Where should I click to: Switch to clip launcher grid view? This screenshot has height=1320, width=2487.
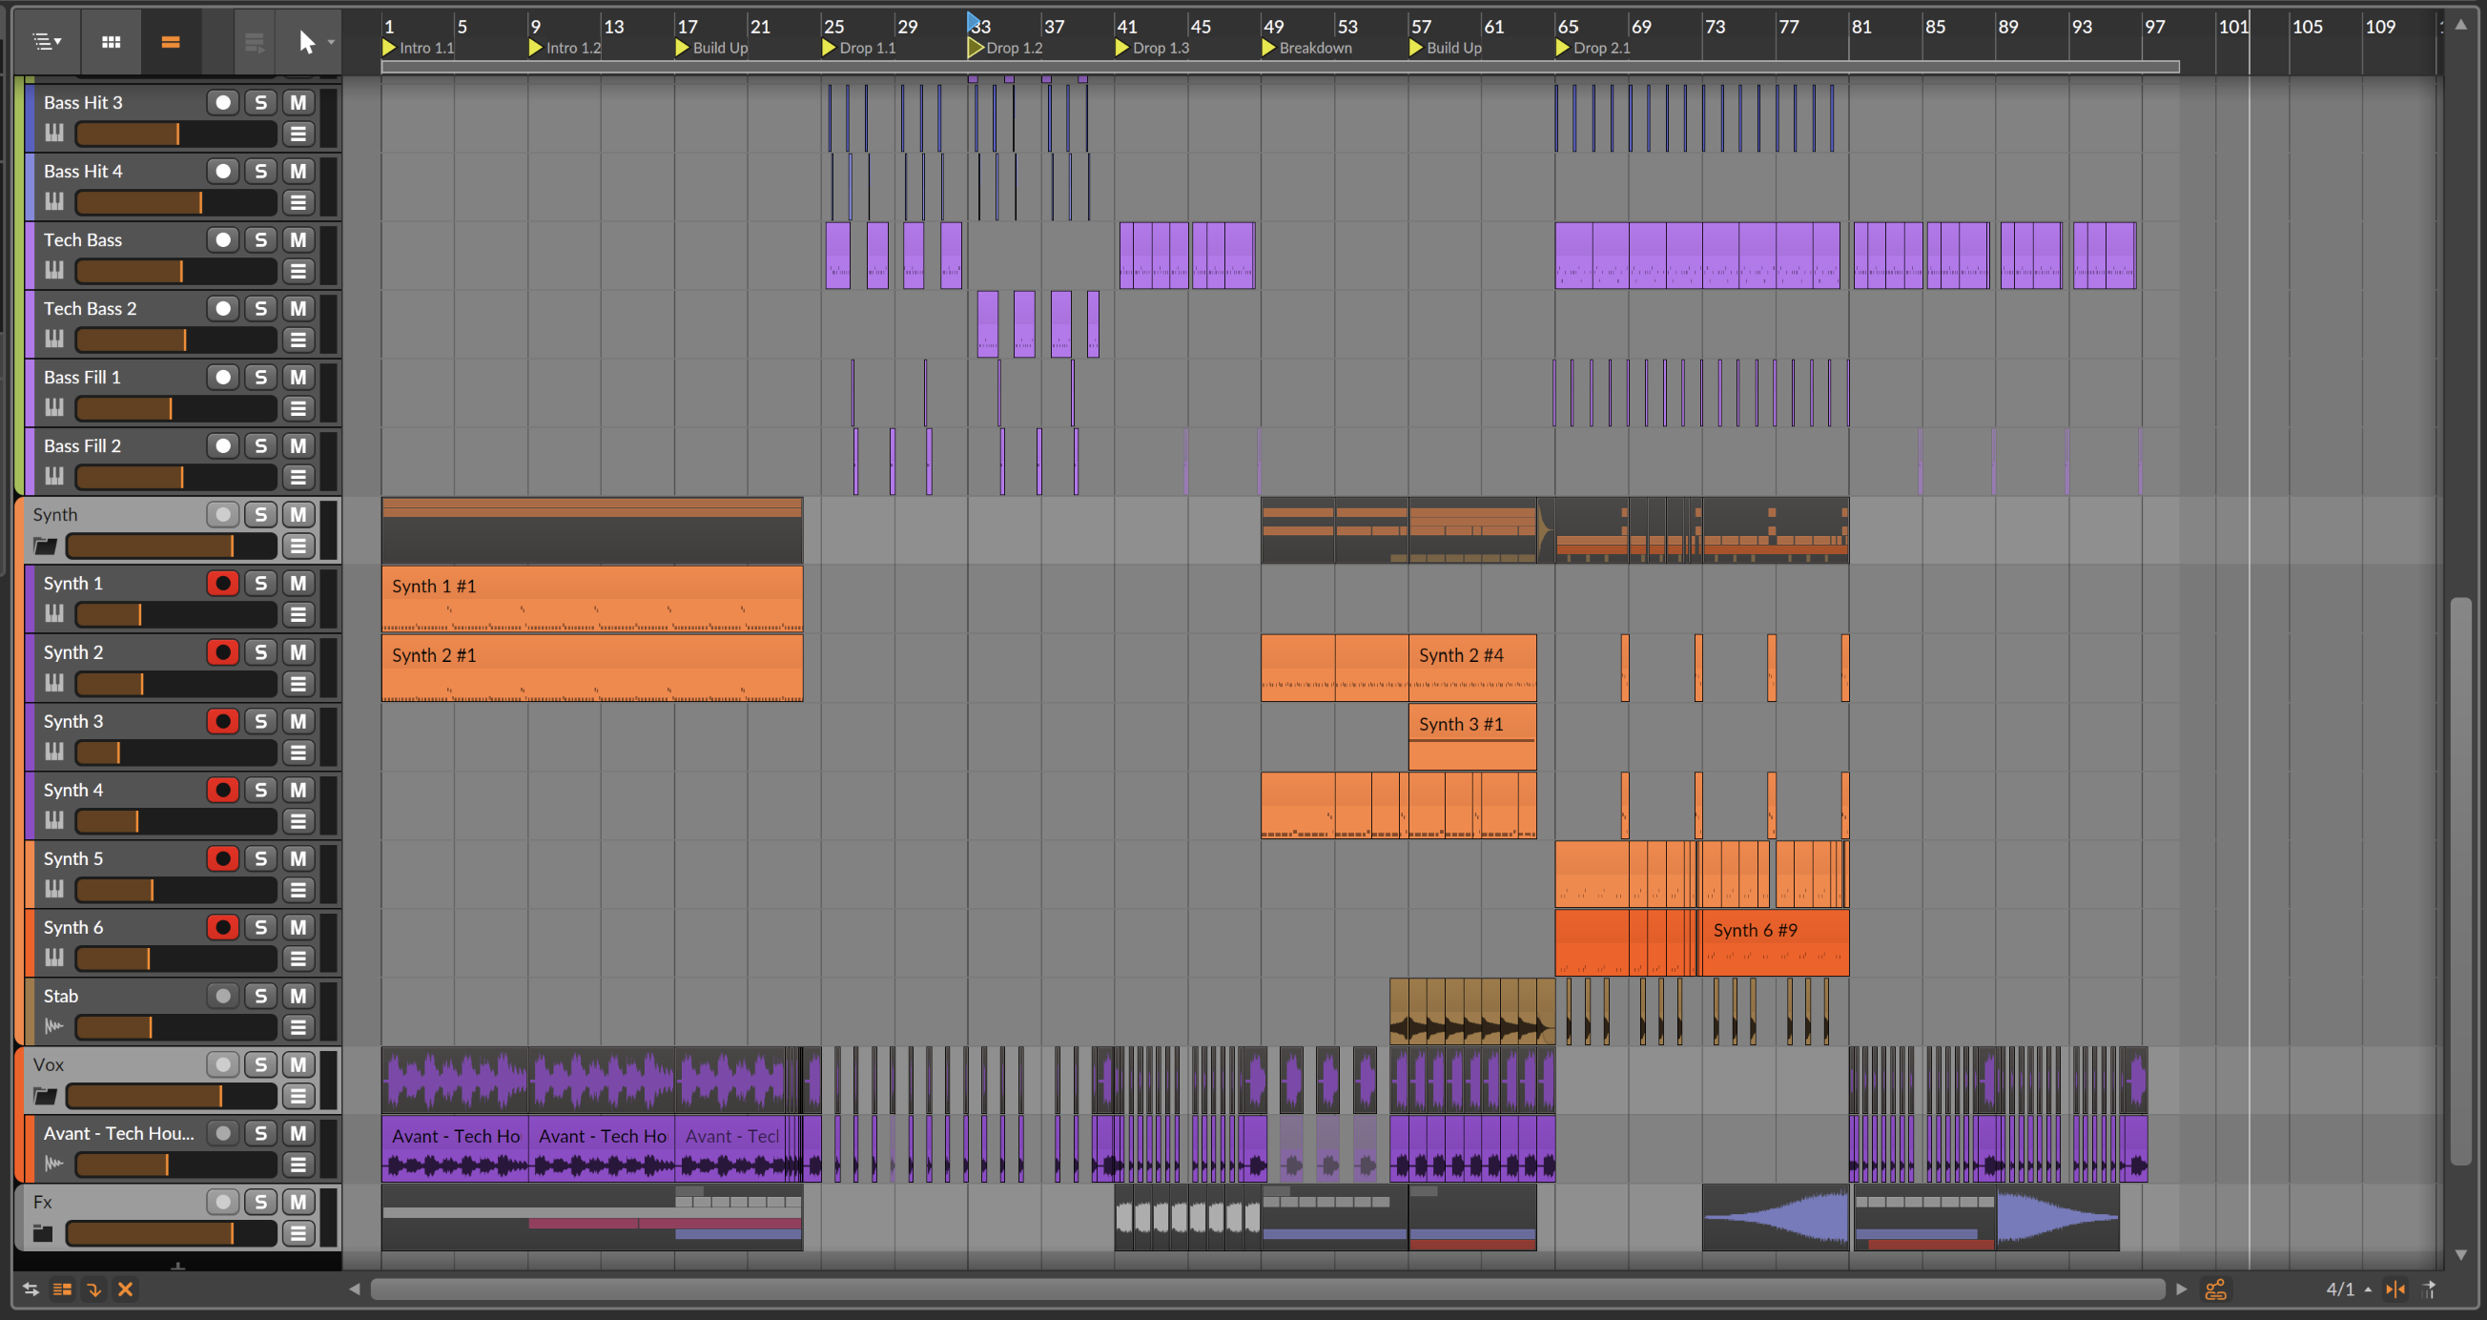pos(111,42)
